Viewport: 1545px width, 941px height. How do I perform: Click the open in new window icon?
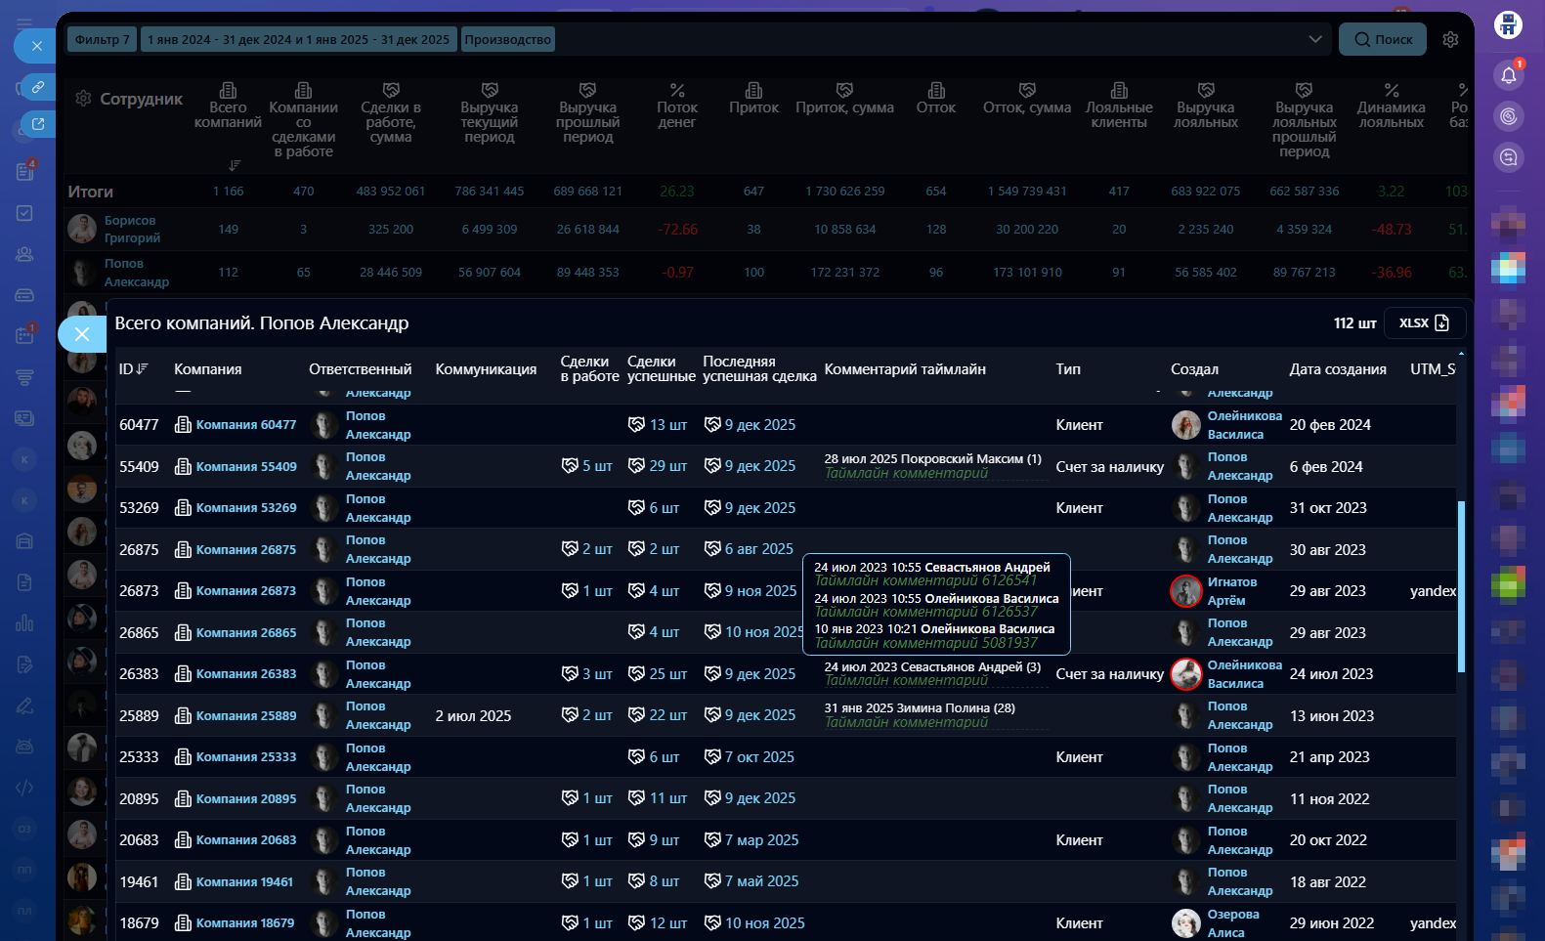[x=37, y=124]
